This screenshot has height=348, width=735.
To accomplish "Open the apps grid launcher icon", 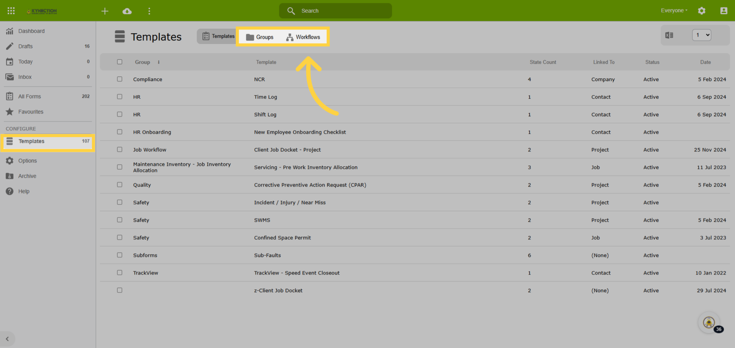I will [x=11, y=11].
